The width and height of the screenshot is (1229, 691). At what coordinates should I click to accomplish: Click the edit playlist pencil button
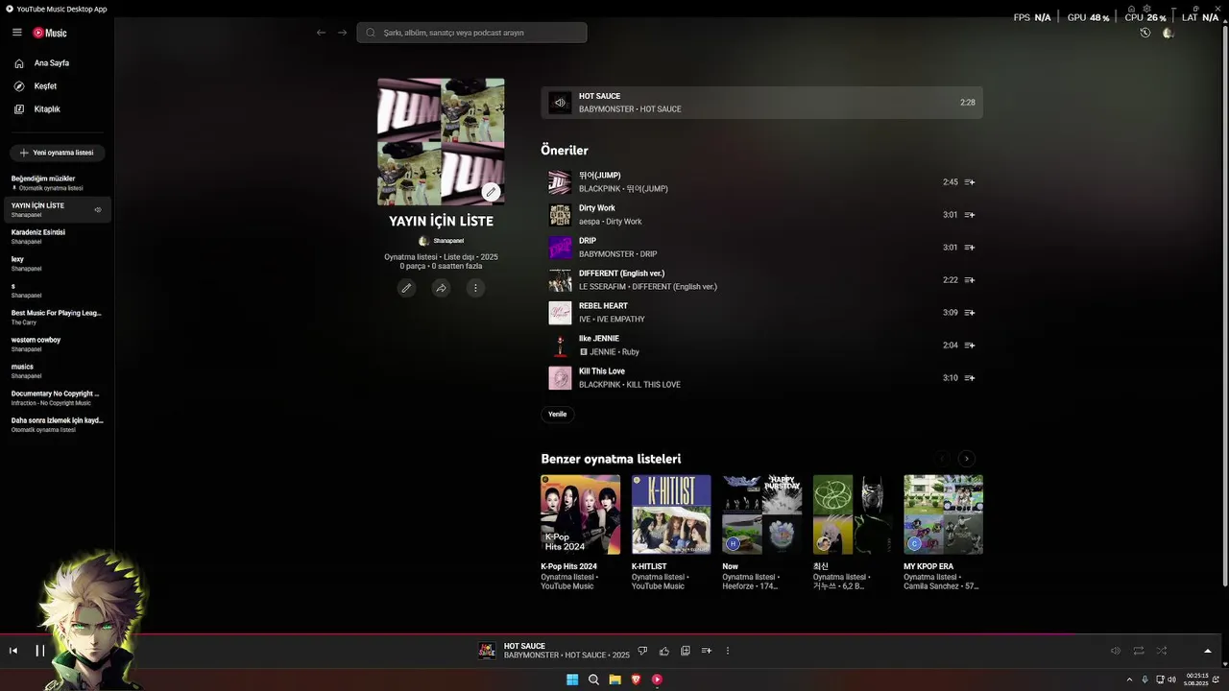coord(406,288)
